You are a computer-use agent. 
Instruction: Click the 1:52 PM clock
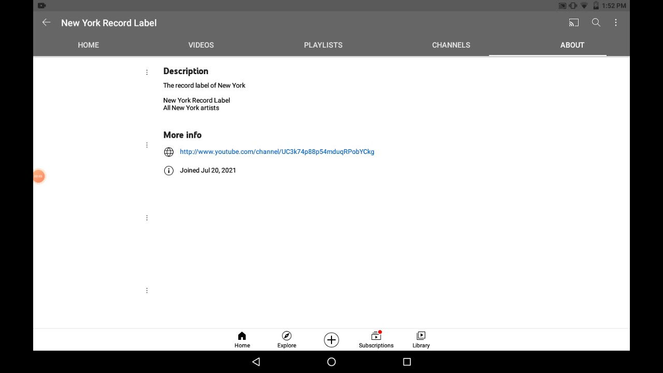614,6
